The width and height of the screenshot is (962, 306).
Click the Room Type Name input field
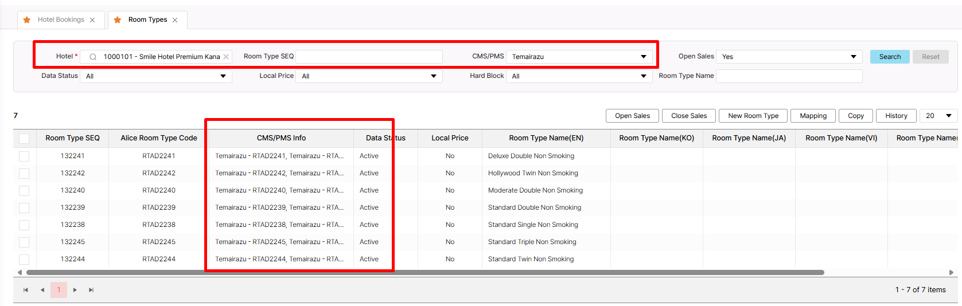coord(789,76)
